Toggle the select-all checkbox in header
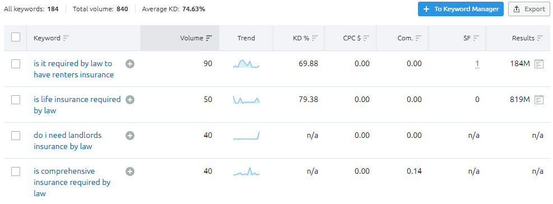This screenshot has width=553, height=204. [16, 37]
